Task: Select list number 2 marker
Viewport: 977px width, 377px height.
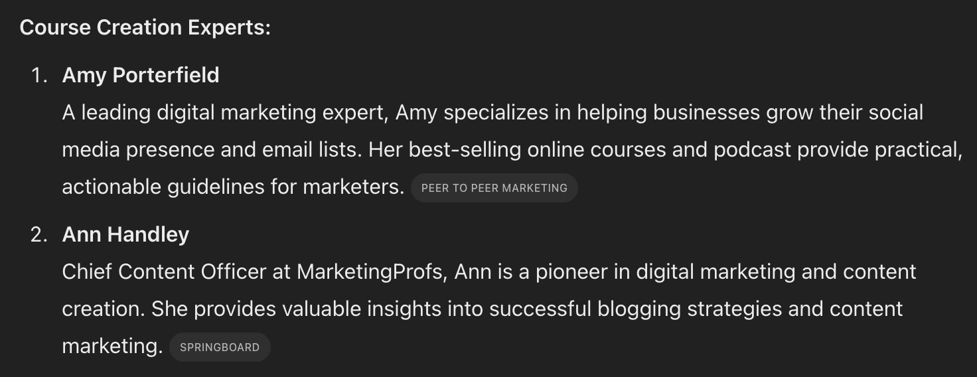Action: (x=40, y=234)
